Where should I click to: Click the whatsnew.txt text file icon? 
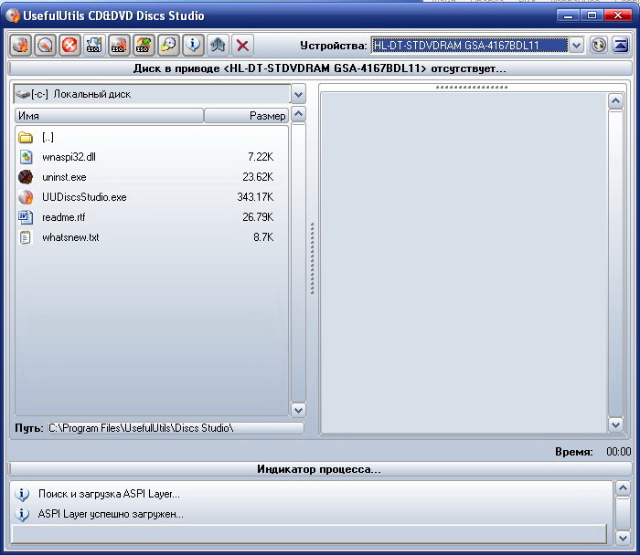click(26, 237)
